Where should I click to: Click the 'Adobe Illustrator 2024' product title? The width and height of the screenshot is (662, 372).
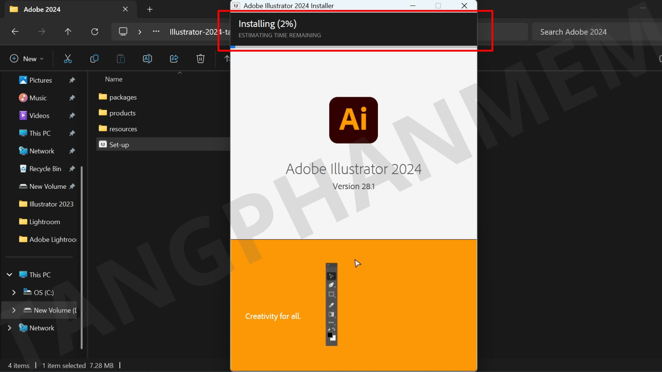353,169
